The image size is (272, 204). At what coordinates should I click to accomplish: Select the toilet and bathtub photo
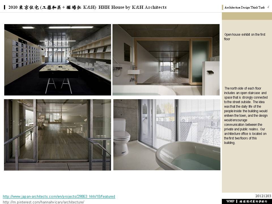point(167,135)
